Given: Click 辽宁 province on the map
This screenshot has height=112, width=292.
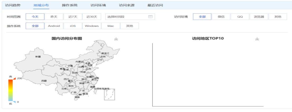Looking at the screenshot, I should pyautogui.click(x=100, y=60).
